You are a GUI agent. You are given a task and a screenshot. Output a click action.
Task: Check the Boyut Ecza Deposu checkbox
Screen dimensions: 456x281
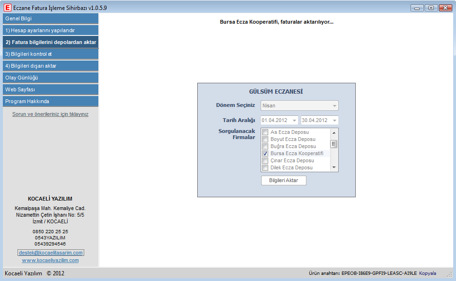(x=265, y=140)
